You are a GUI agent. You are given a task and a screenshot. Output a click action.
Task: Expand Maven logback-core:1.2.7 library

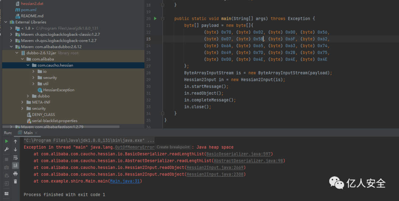(x=11, y=41)
